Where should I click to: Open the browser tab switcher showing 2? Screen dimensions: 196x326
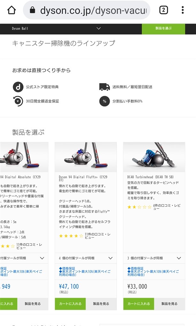click(x=163, y=10)
